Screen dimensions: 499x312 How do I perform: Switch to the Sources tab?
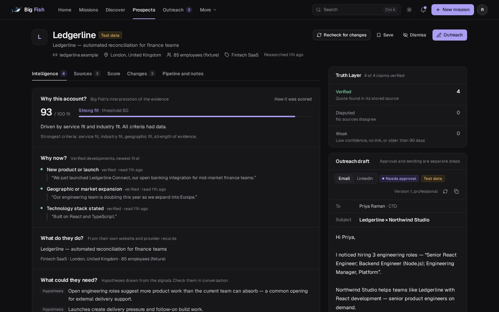pos(87,73)
